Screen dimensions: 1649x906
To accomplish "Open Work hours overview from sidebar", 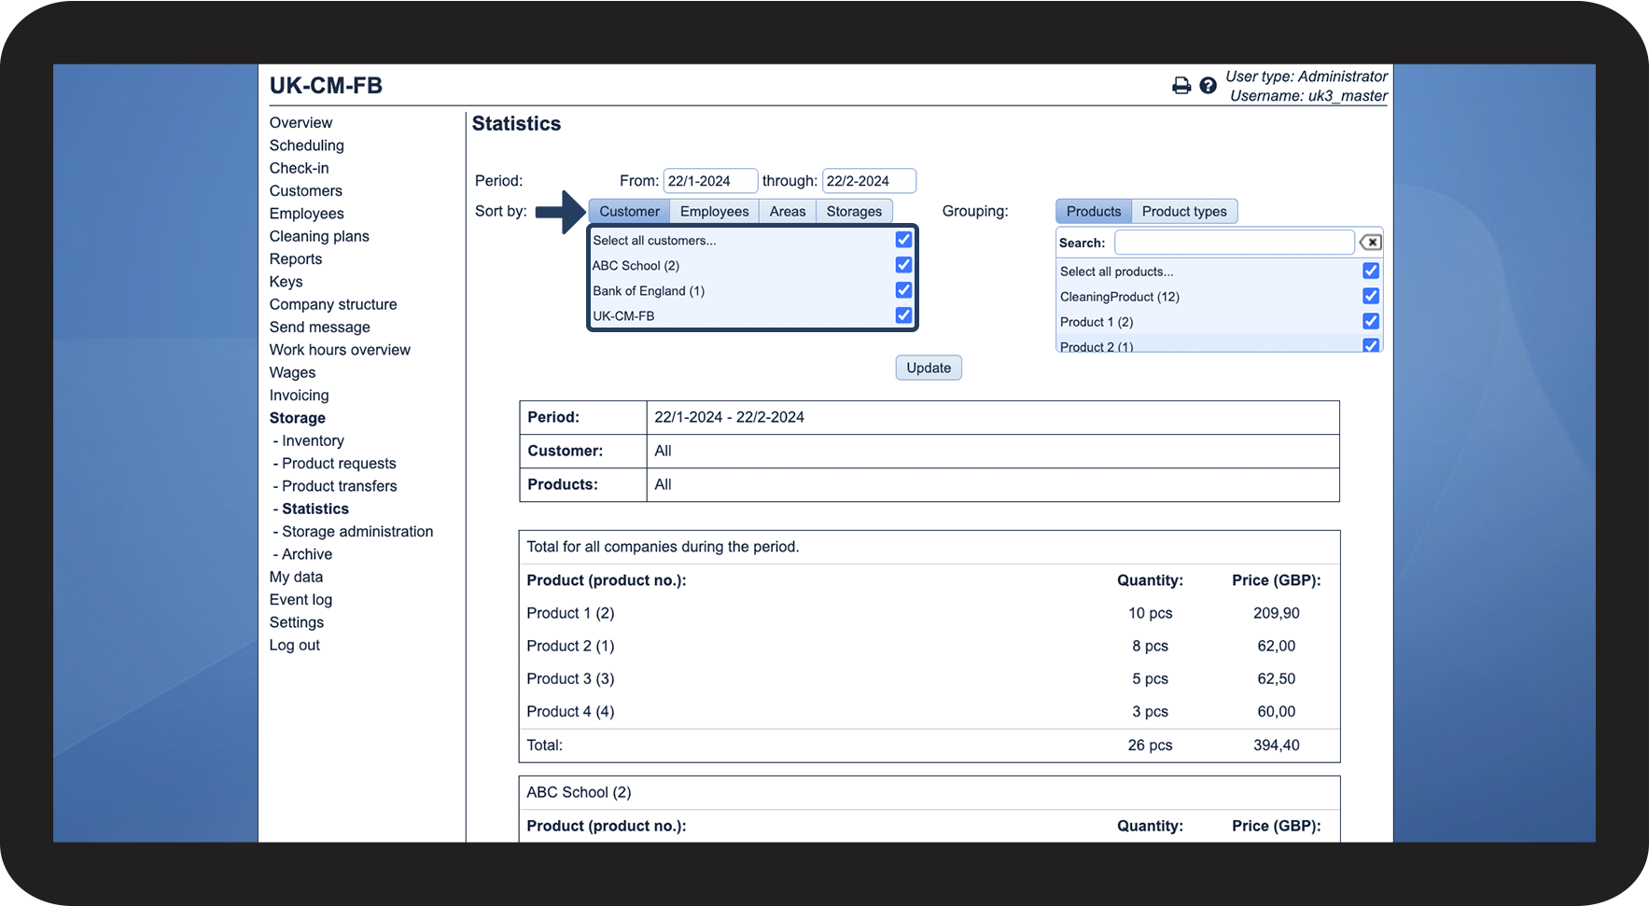I will pyautogui.click(x=340, y=350).
